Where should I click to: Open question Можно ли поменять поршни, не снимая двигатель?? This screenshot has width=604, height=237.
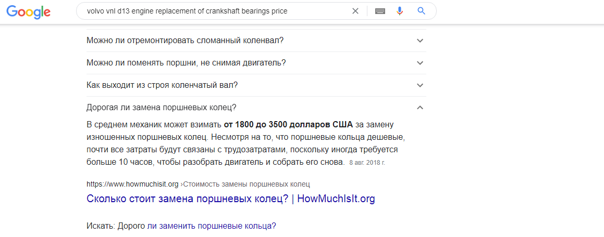[256, 62]
